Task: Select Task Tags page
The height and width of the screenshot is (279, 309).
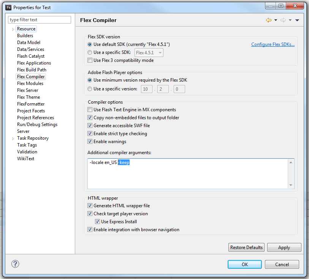Action: point(27,145)
